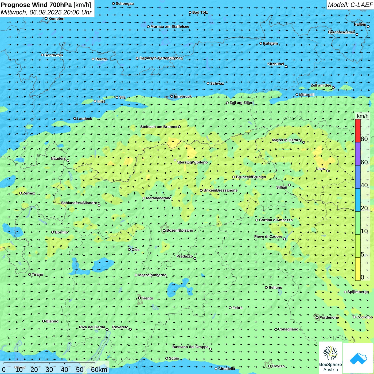The image size is (374, 374).
Task: Click the 'km/h' legend unit label
Action: coord(363,116)
